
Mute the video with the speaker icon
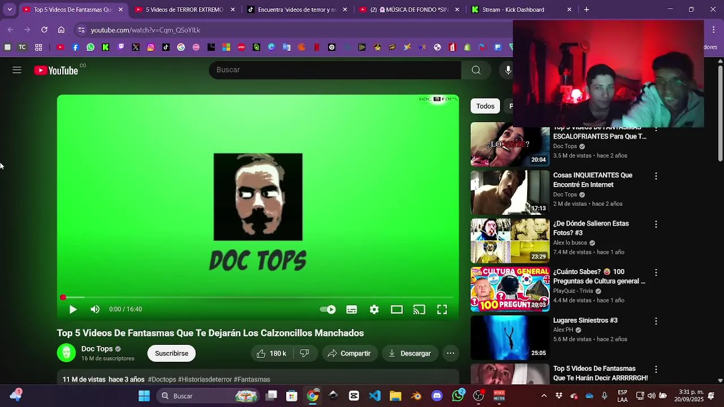pos(95,309)
